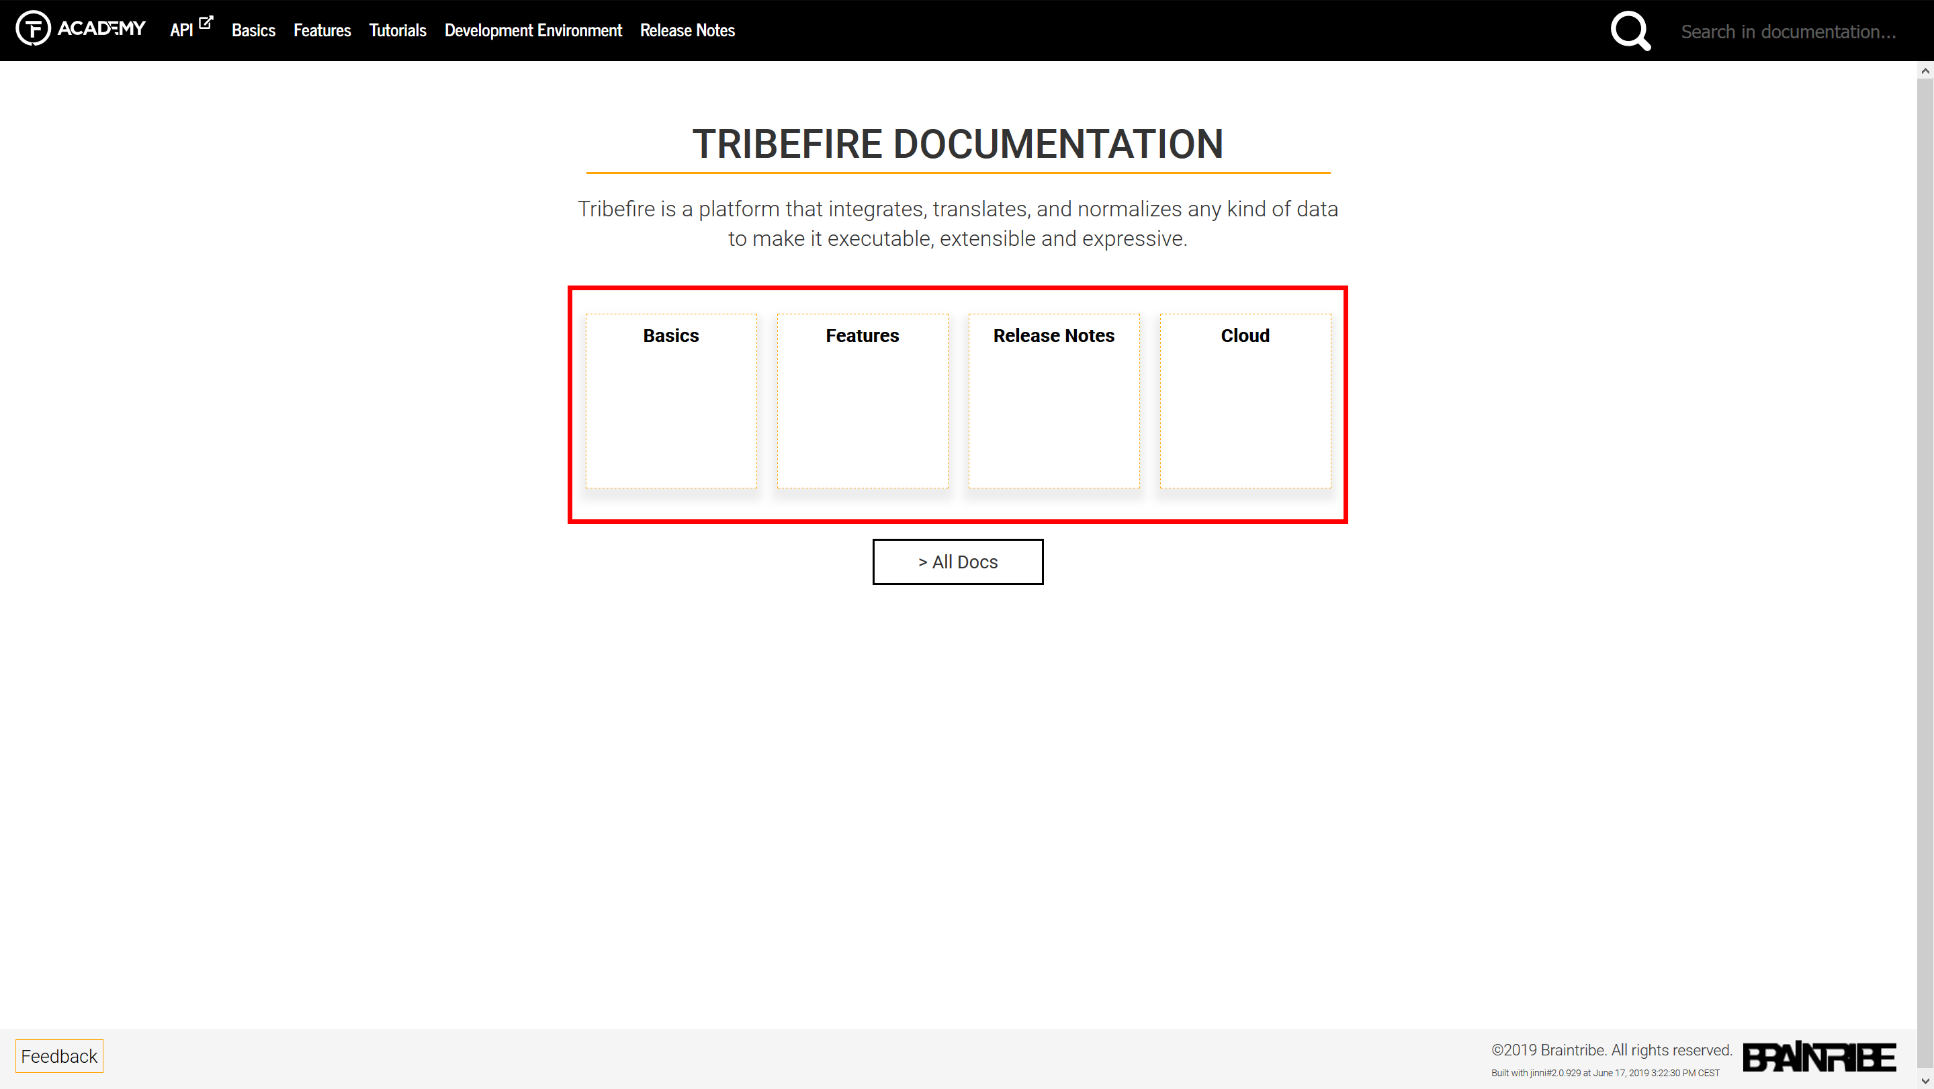Open the Feedback button
This screenshot has height=1089, width=1934.
coord(59,1056)
